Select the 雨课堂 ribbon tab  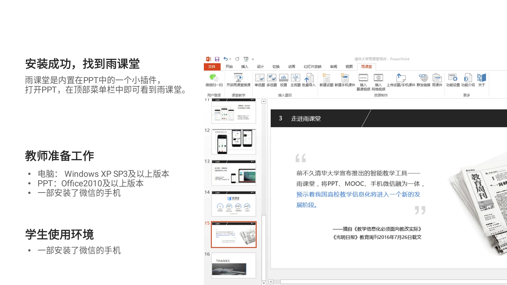pos(367,67)
